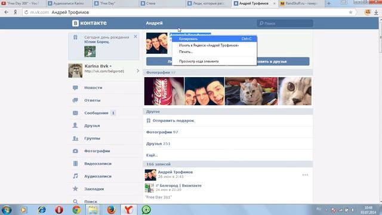Expand the Karina Bvk profile chevron
Screen dimensions: 382x215
pyautogui.click(x=138, y=70)
